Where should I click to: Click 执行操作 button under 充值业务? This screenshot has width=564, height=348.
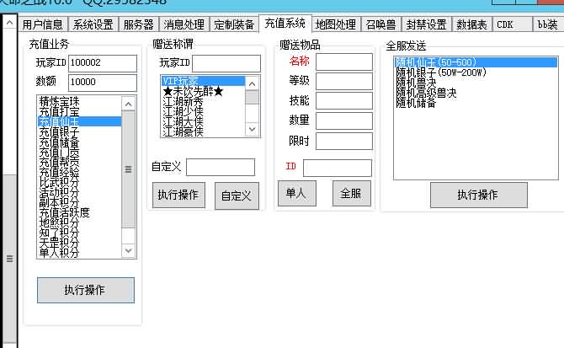[x=86, y=290]
